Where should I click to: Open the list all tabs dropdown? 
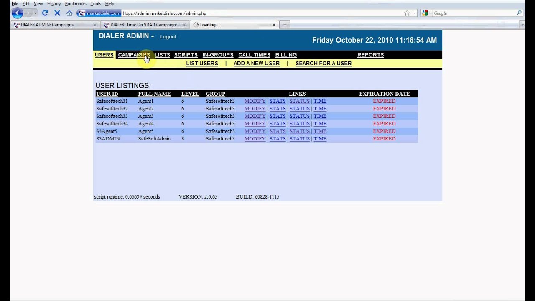coord(522,25)
